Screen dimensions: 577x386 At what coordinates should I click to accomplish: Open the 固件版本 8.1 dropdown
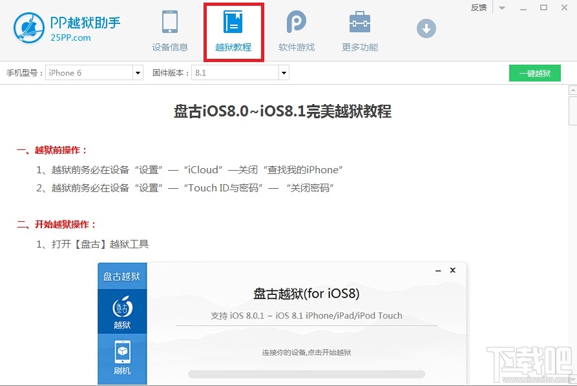(283, 72)
